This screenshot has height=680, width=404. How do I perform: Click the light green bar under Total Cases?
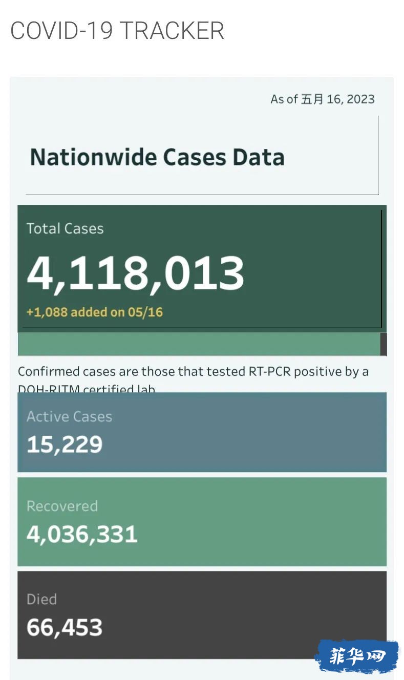pos(199,344)
